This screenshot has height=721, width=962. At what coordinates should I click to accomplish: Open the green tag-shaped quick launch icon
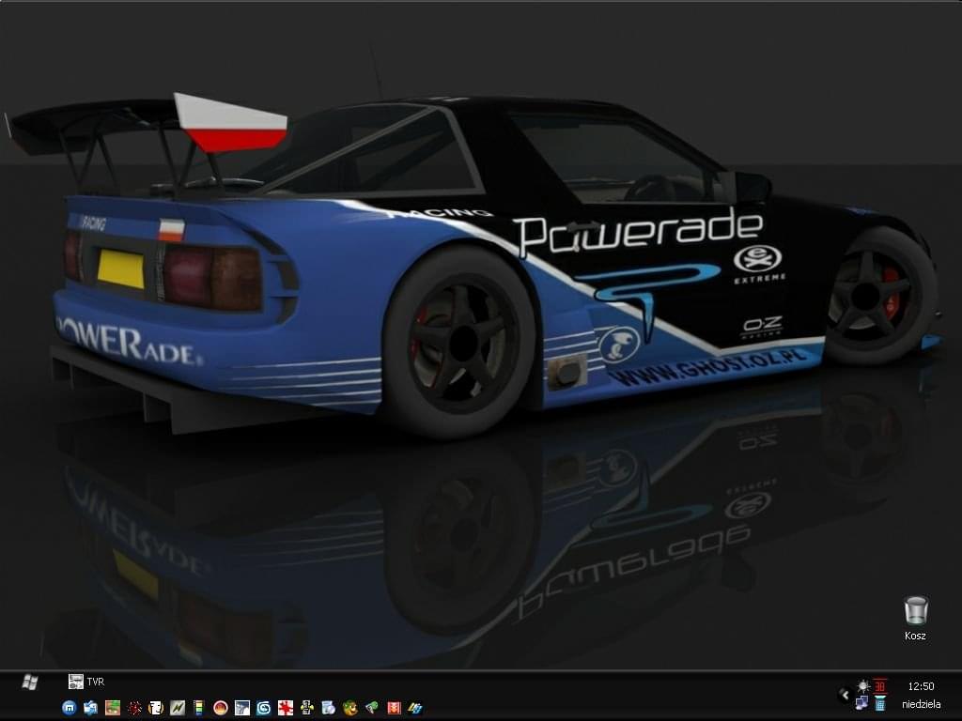pos(371,708)
